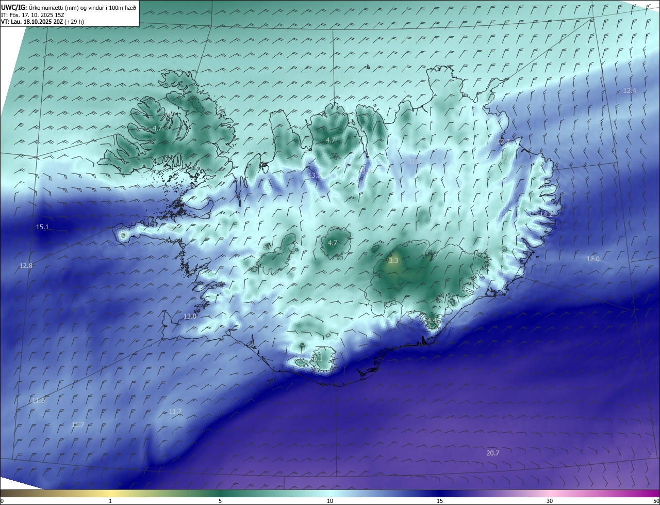The image size is (660, 505).
Task: Click the 12.8 value label
Action: coord(26,265)
